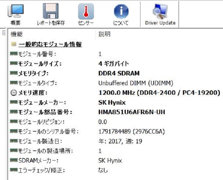
Task: Select the メモリ速度 row label
Action: [x=33, y=93]
